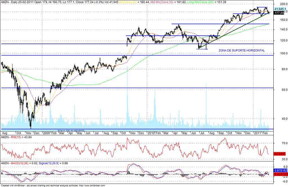Click the 80.0 price axis value
Viewport: 288px width, 187px height.
[284, 69]
